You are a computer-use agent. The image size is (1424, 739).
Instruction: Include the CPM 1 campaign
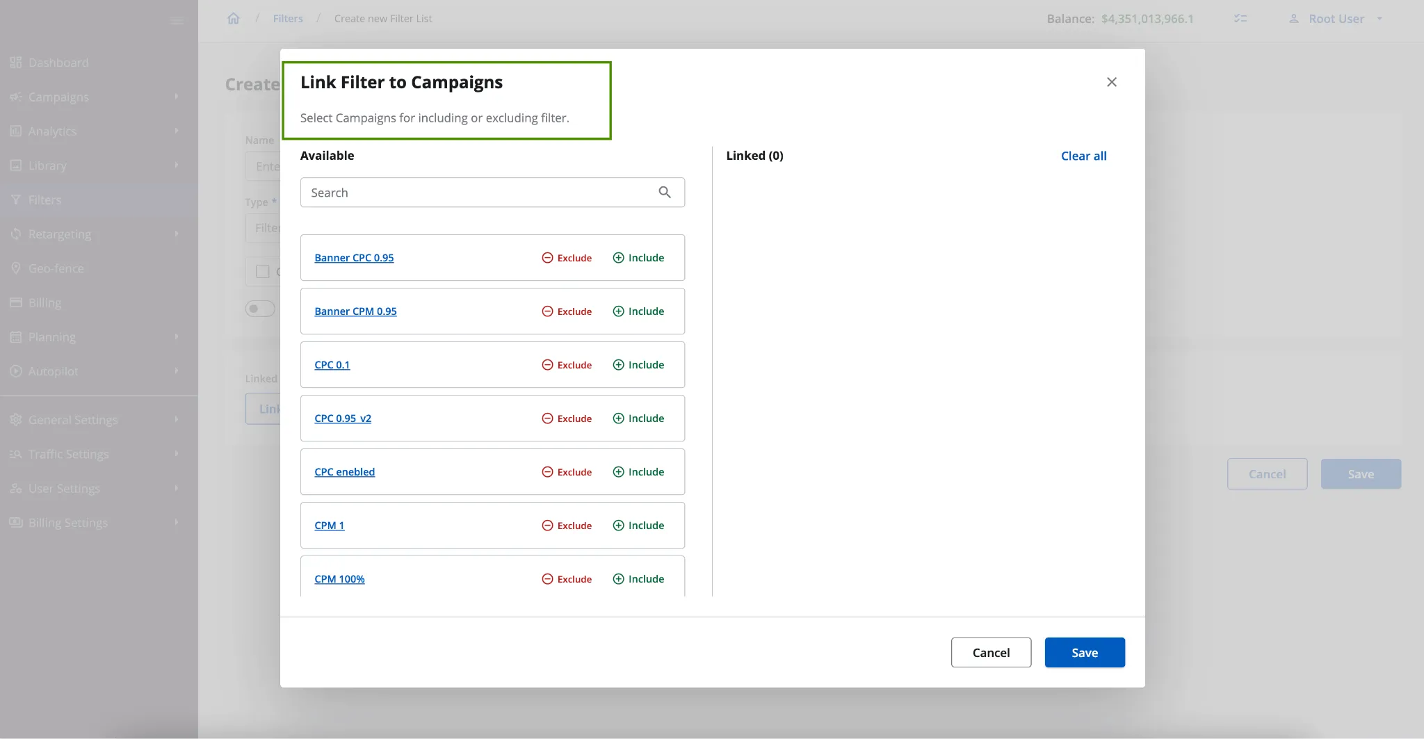tap(638, 526)
